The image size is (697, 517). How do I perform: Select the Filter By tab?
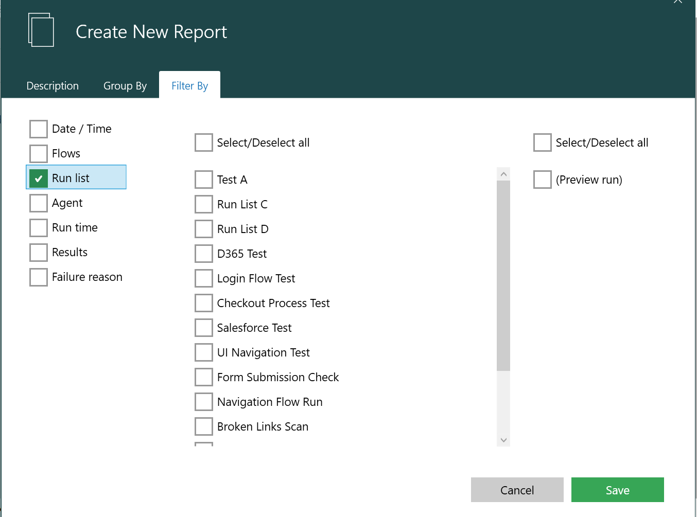[x=189, y=86]
